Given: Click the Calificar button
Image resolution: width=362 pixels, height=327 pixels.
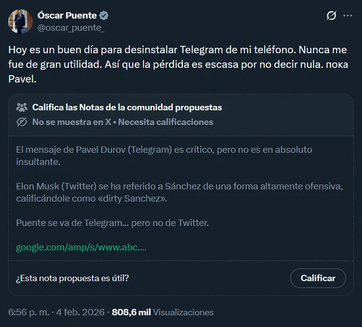Looking at the screenshot, I should [x=318, y=278].
